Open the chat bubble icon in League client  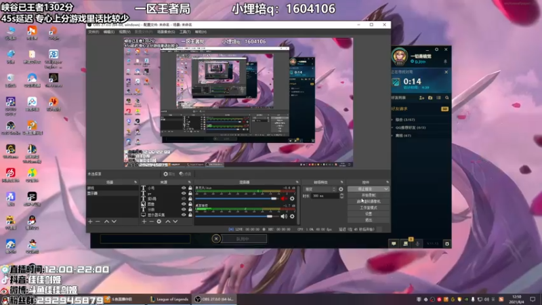[x=394, y=244]
